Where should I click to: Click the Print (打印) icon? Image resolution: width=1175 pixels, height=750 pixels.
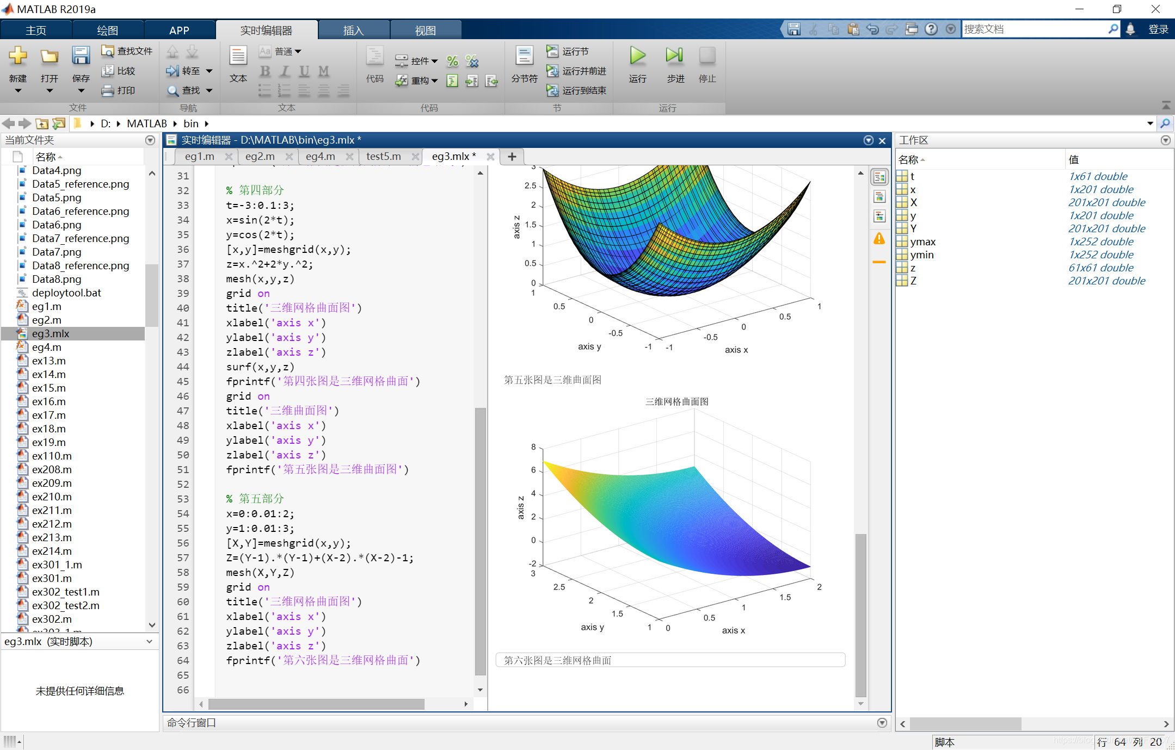tap(108, 90)
